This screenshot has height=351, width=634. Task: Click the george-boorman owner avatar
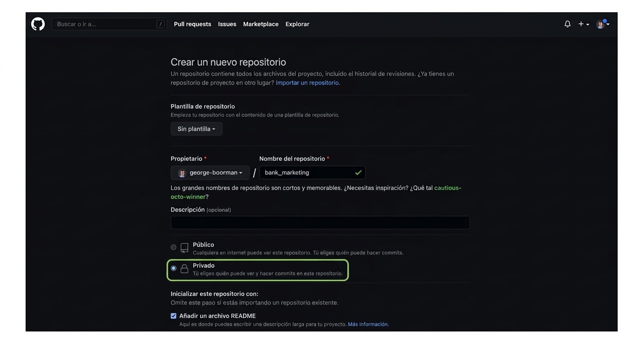(x=182, y=173)
